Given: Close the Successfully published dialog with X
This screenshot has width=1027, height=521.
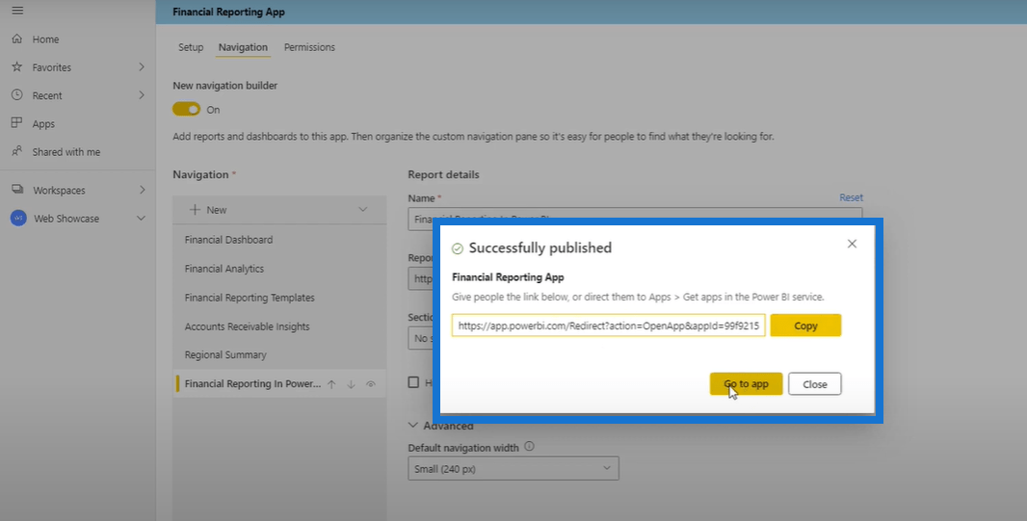Looking at the screenshot, I should pyautogui.click(x=852, y=244).
